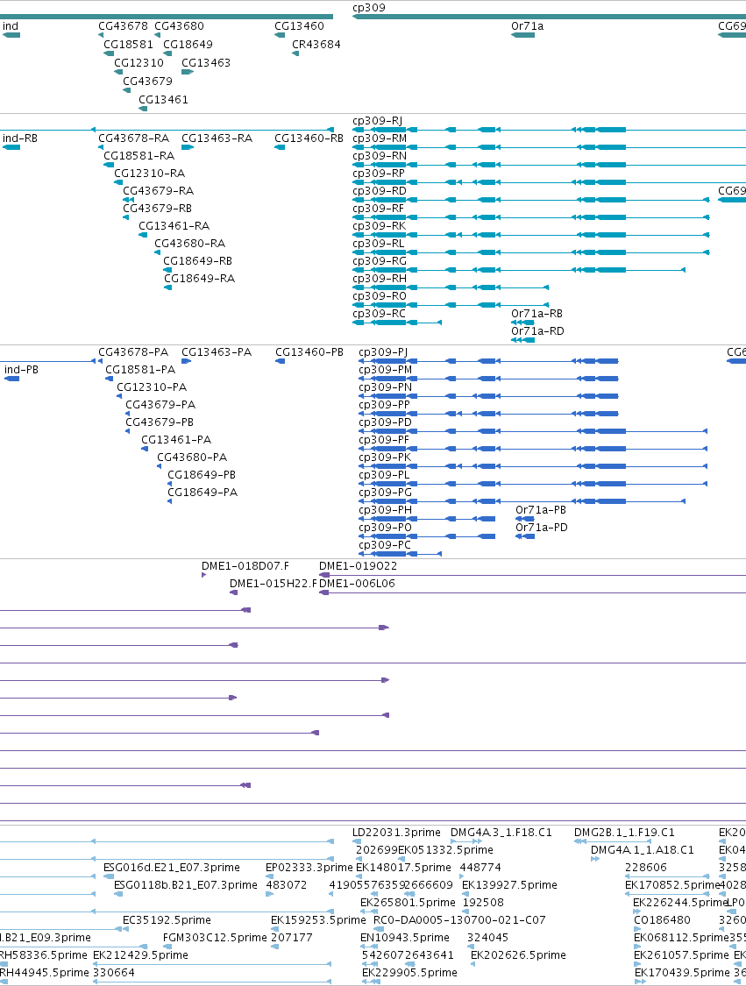This screenshot has width=746, height=986.
Task: Click transcript Or71a-RB label
Action: click(536, 313)
